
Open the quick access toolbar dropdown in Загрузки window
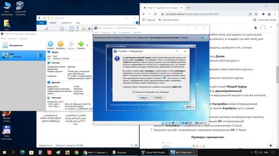coord(51,18)
